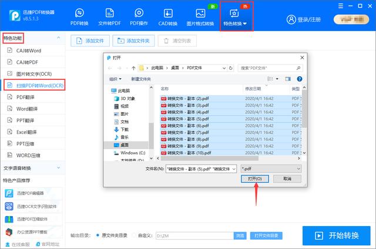The image size is (376, 249).
Task: Click 新建文件夹 in the dialog toolbar
Action: [x=141, y=79]
